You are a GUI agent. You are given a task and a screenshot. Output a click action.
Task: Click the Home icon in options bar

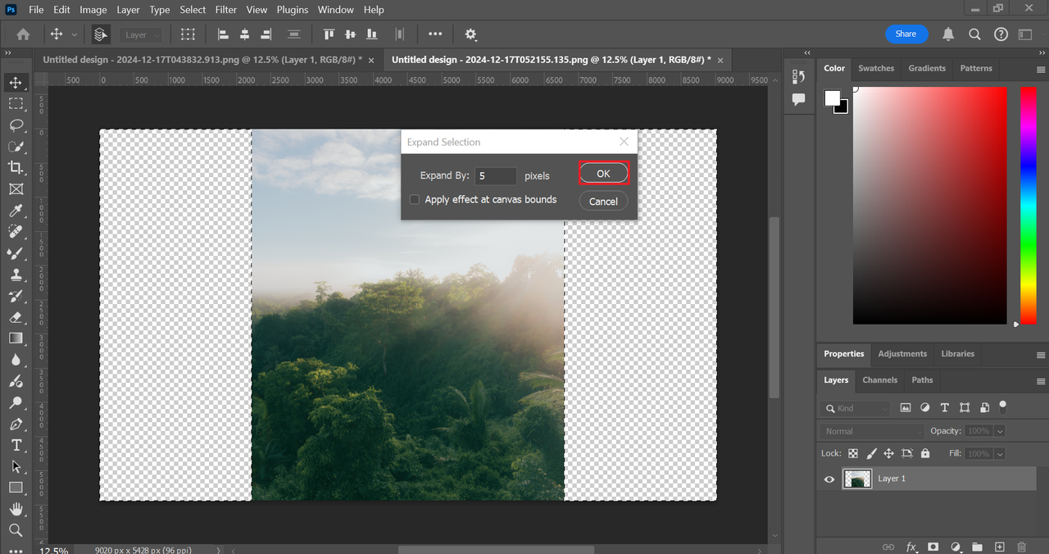click(x=24, y=34)
